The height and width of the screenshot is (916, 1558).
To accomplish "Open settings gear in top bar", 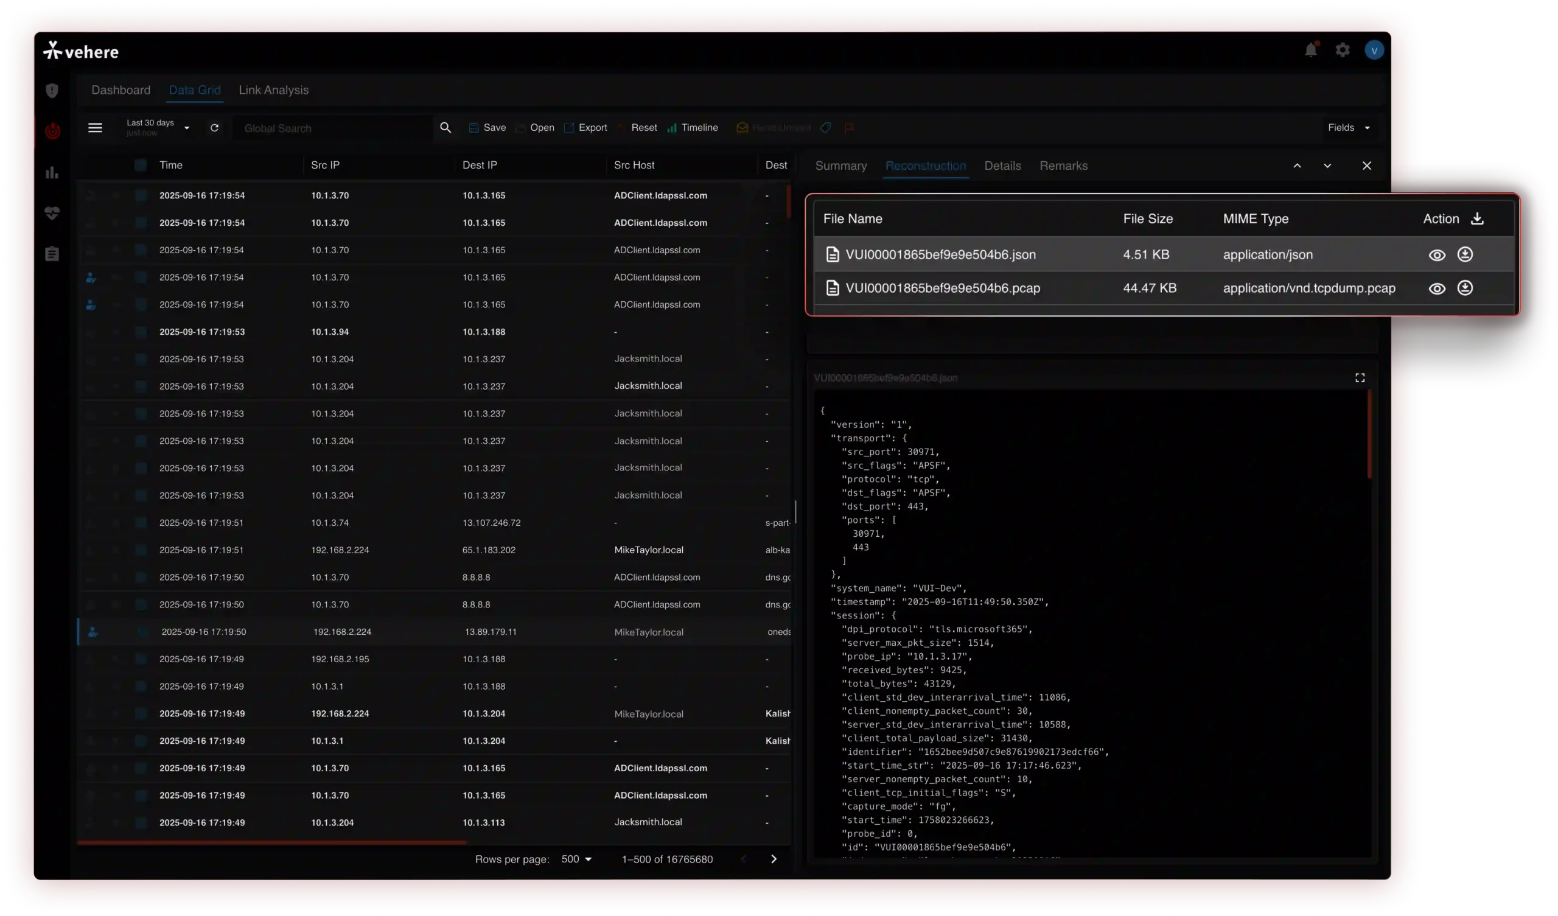I will click(1342, 50).
